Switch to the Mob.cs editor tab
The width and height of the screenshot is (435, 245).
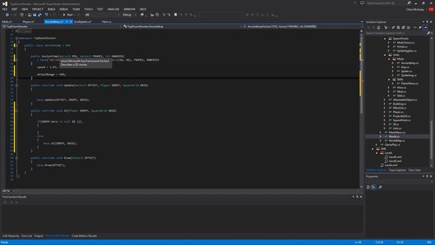pos(7,22)
